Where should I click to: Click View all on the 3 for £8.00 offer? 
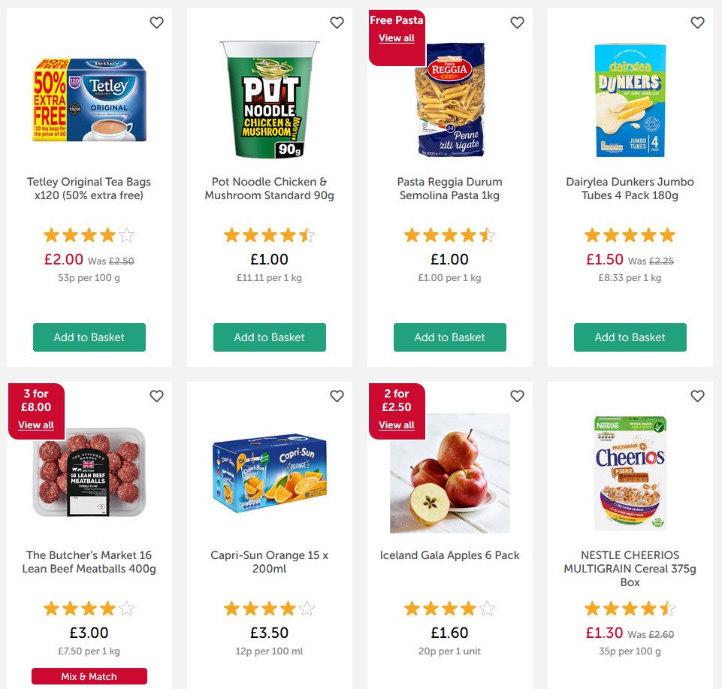click(35, 425)
